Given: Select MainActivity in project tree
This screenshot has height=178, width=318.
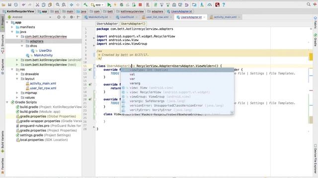Looking at the screenshot, I should tap(43, 55).
